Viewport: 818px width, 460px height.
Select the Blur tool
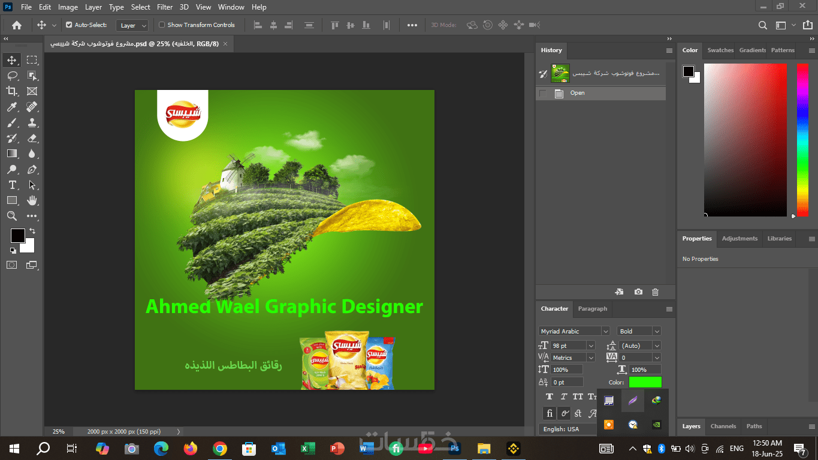(32, 154)
